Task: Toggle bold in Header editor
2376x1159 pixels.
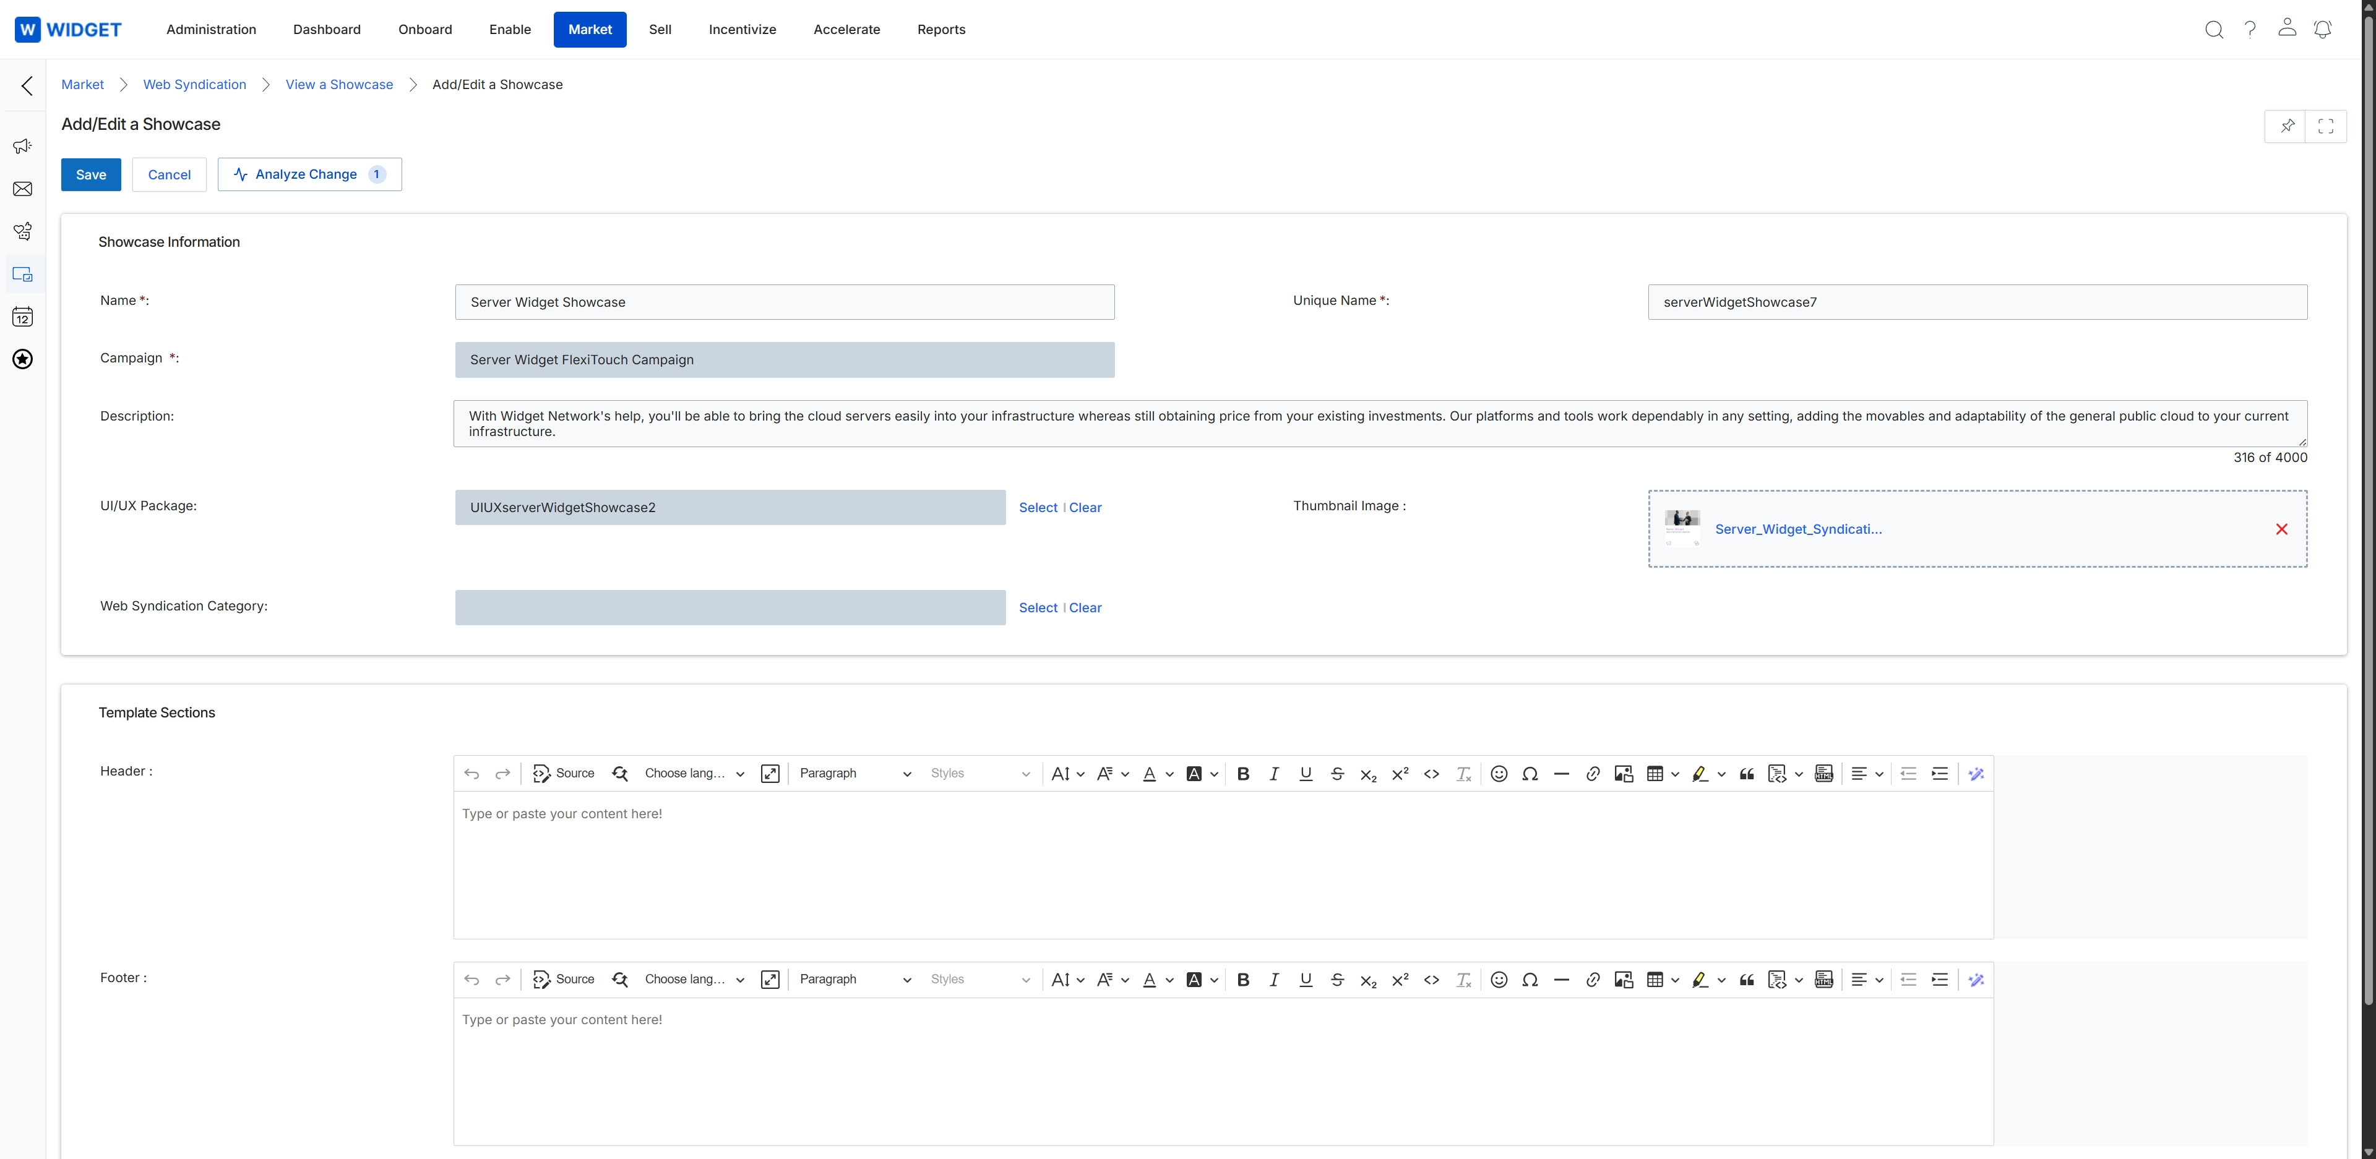Action: pos(1243,774)
